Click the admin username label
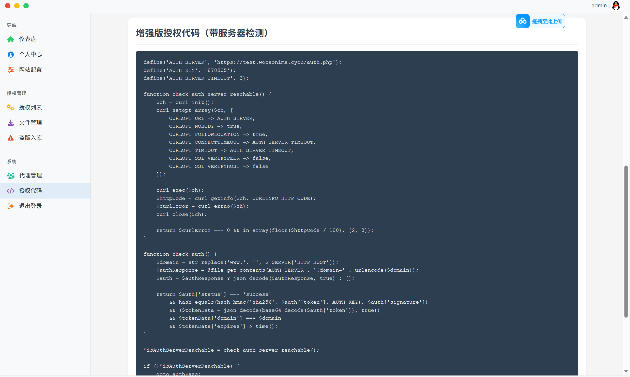 (599, 6)
